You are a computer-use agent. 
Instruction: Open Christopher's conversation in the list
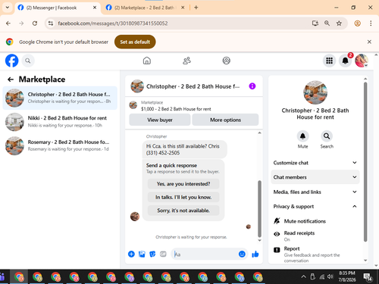pos(60,98)
